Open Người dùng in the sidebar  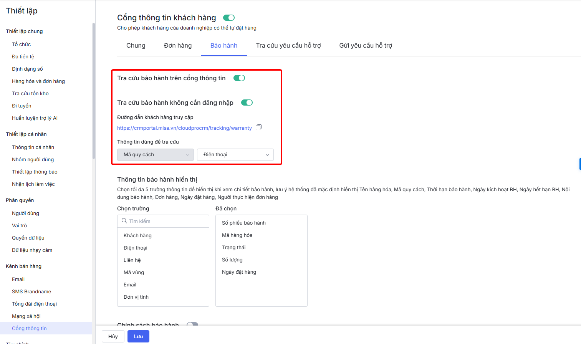(x=25, y=213)
